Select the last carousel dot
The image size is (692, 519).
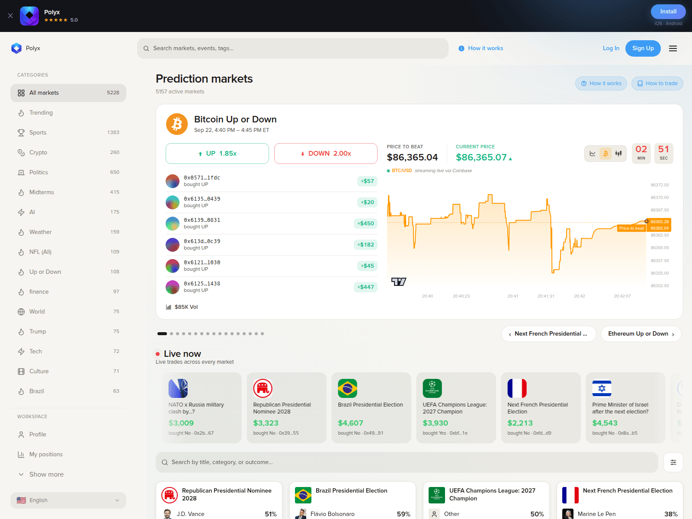coord(262,334)
